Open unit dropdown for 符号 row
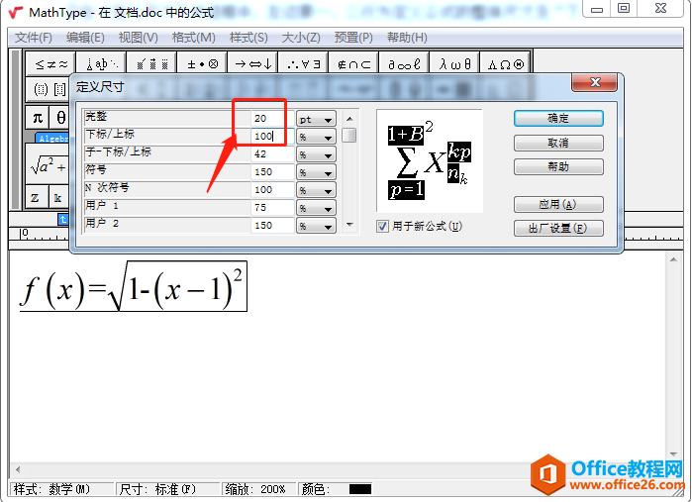The height and width of the screenshot is (502, 692). point(316,172)
